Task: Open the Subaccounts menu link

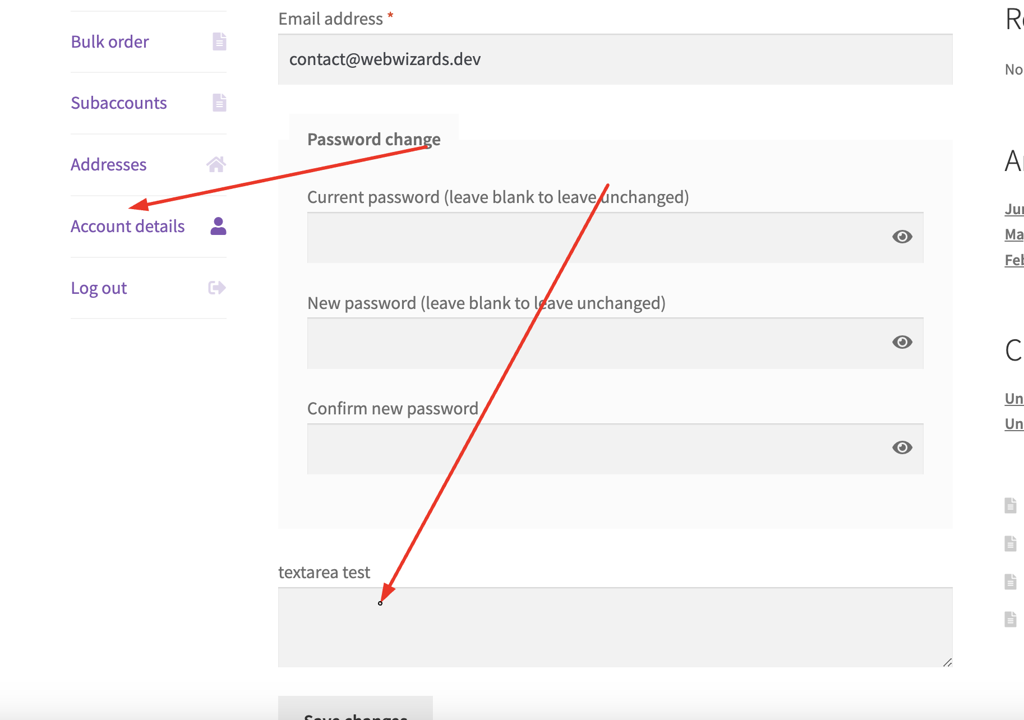Action: pos(119,103)
